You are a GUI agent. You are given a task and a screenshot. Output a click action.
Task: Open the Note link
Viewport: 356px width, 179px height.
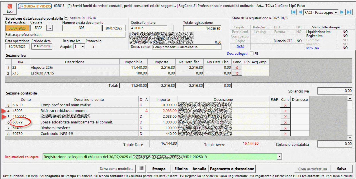pos(240,46)
